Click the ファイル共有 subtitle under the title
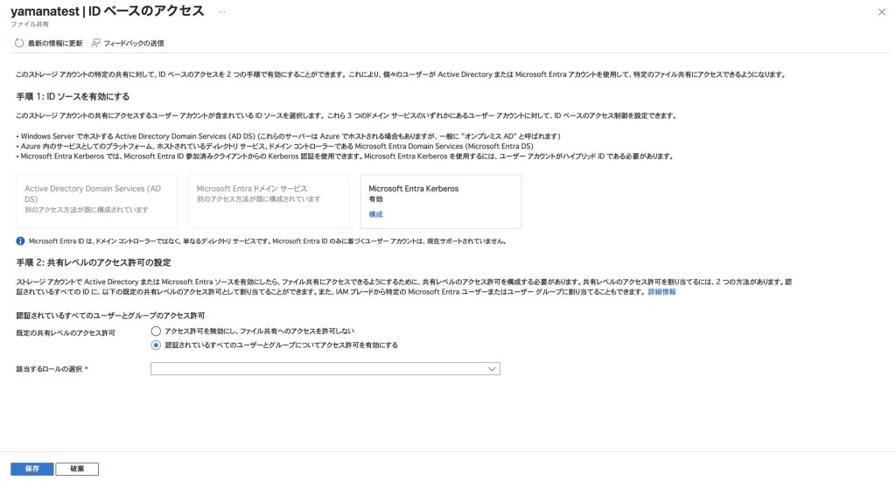 pos(30,24)
